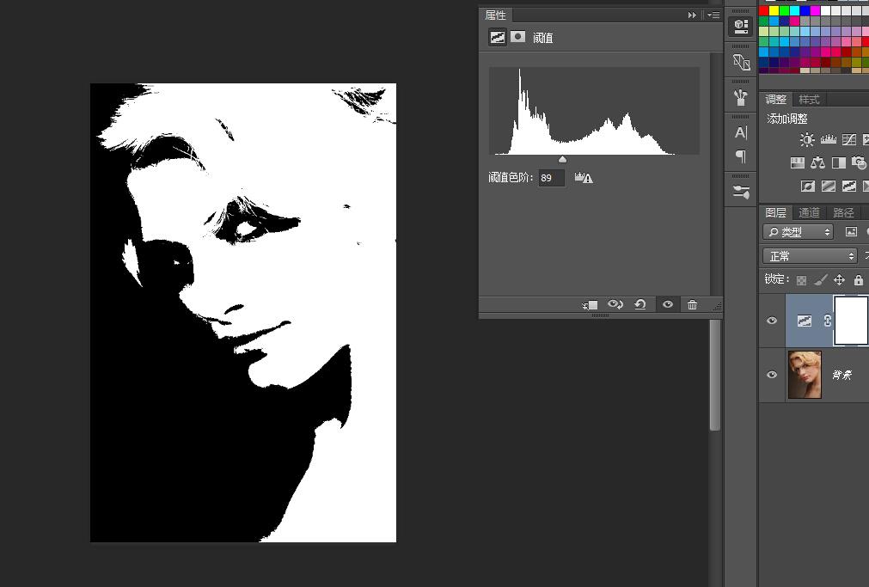Lock transparent pixels
Screen dimensions: 869x587
point(801,280)
